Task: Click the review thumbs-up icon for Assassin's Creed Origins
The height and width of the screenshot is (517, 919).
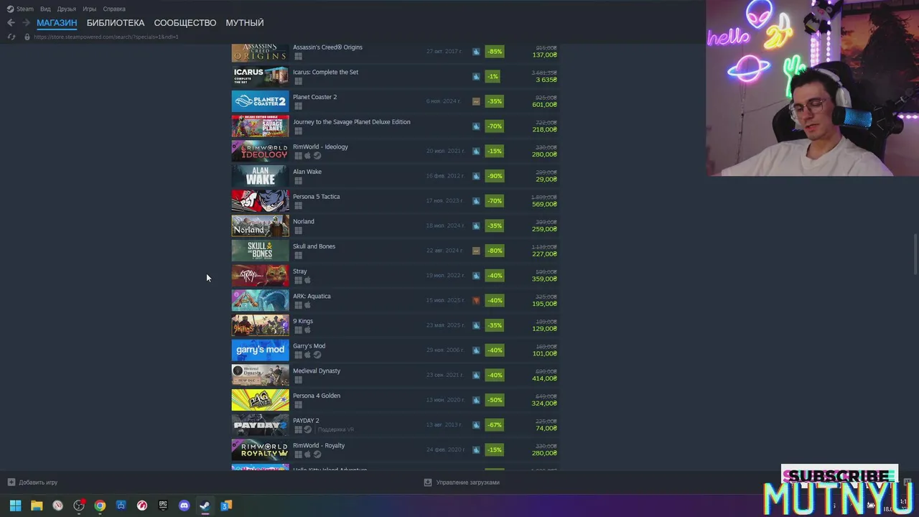Action: (476, 52)
